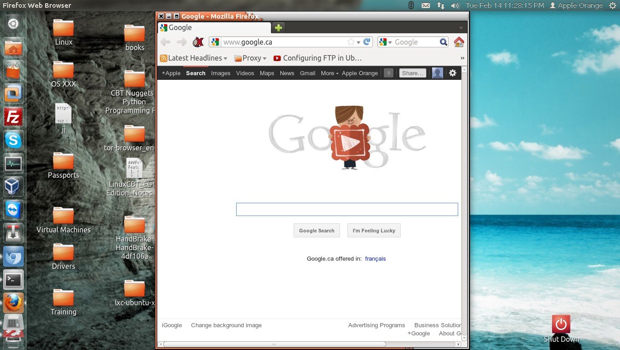This screenshot has width=620, height=350.
Task: Switch to Google Videos
Action: pyautogui.click(x=245, y=73)
